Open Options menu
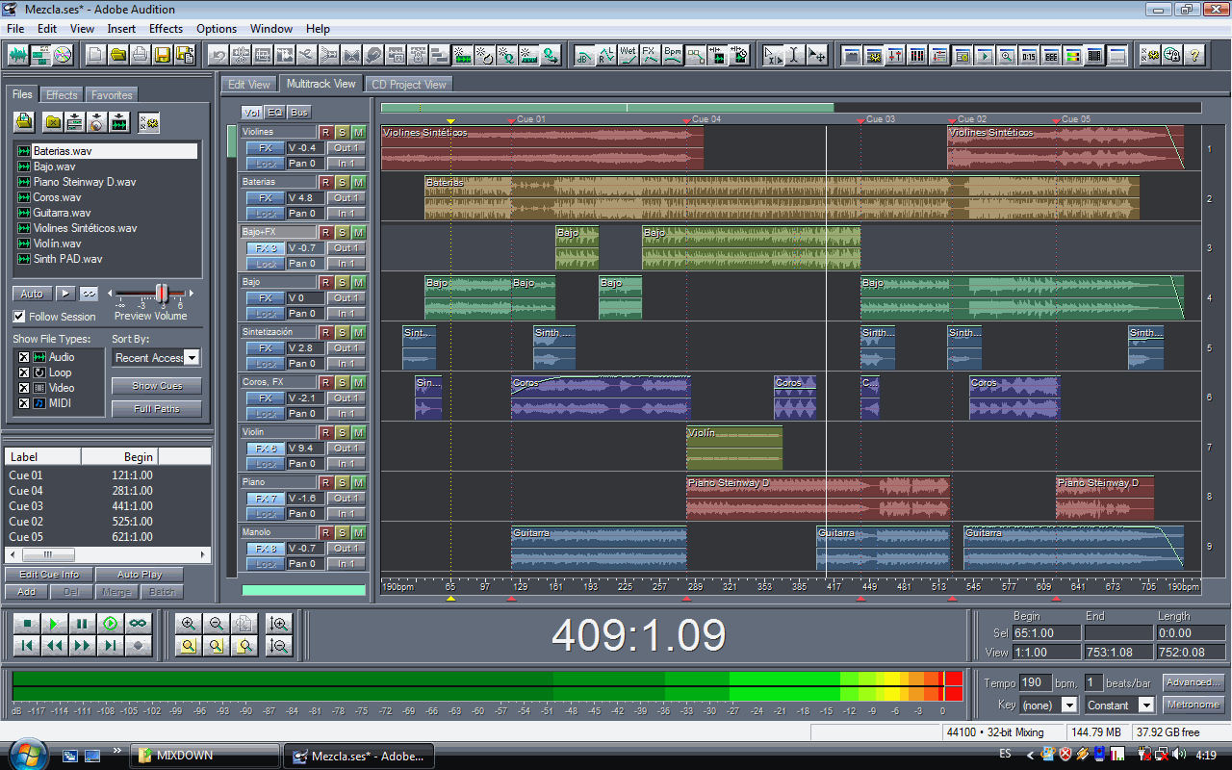Image resolution: width=1232 pixels, height=770 pixels. point(217,29)
